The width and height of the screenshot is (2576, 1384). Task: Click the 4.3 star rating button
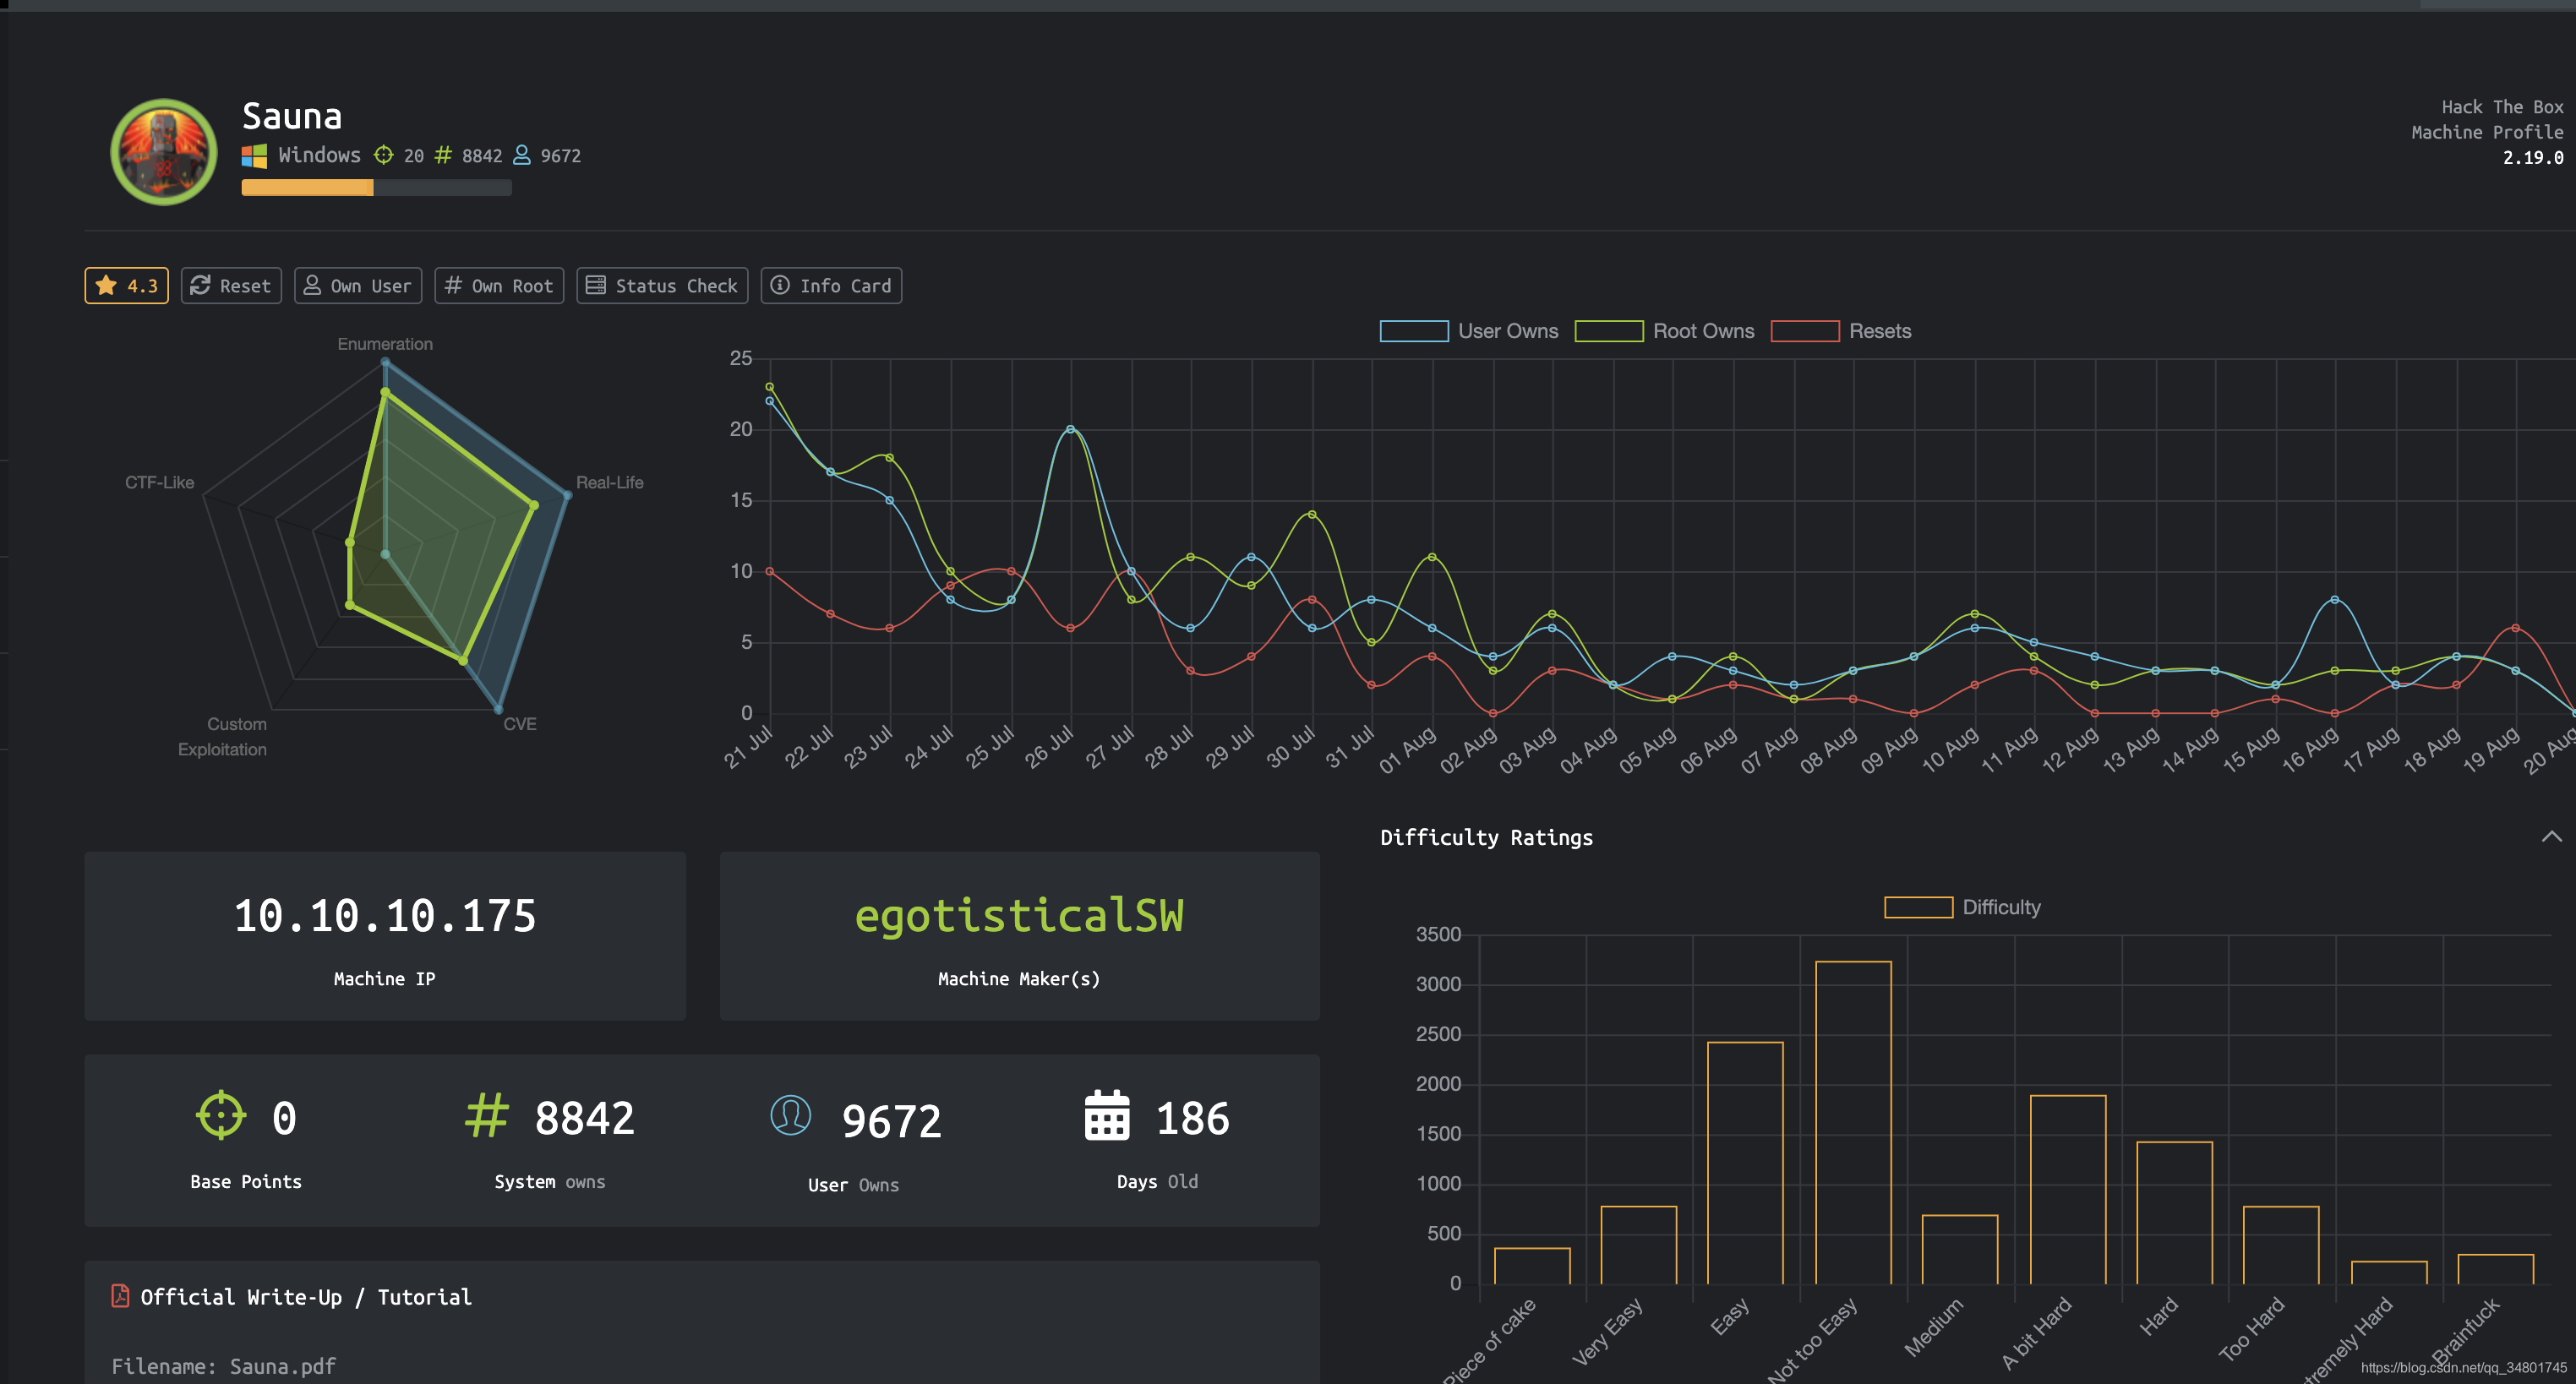tap(127, 286)
